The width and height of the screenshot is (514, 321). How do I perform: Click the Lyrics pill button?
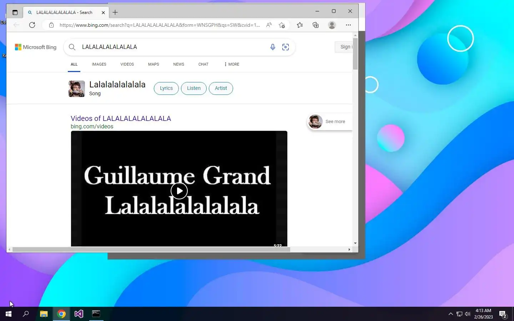(x=166, y=88)
